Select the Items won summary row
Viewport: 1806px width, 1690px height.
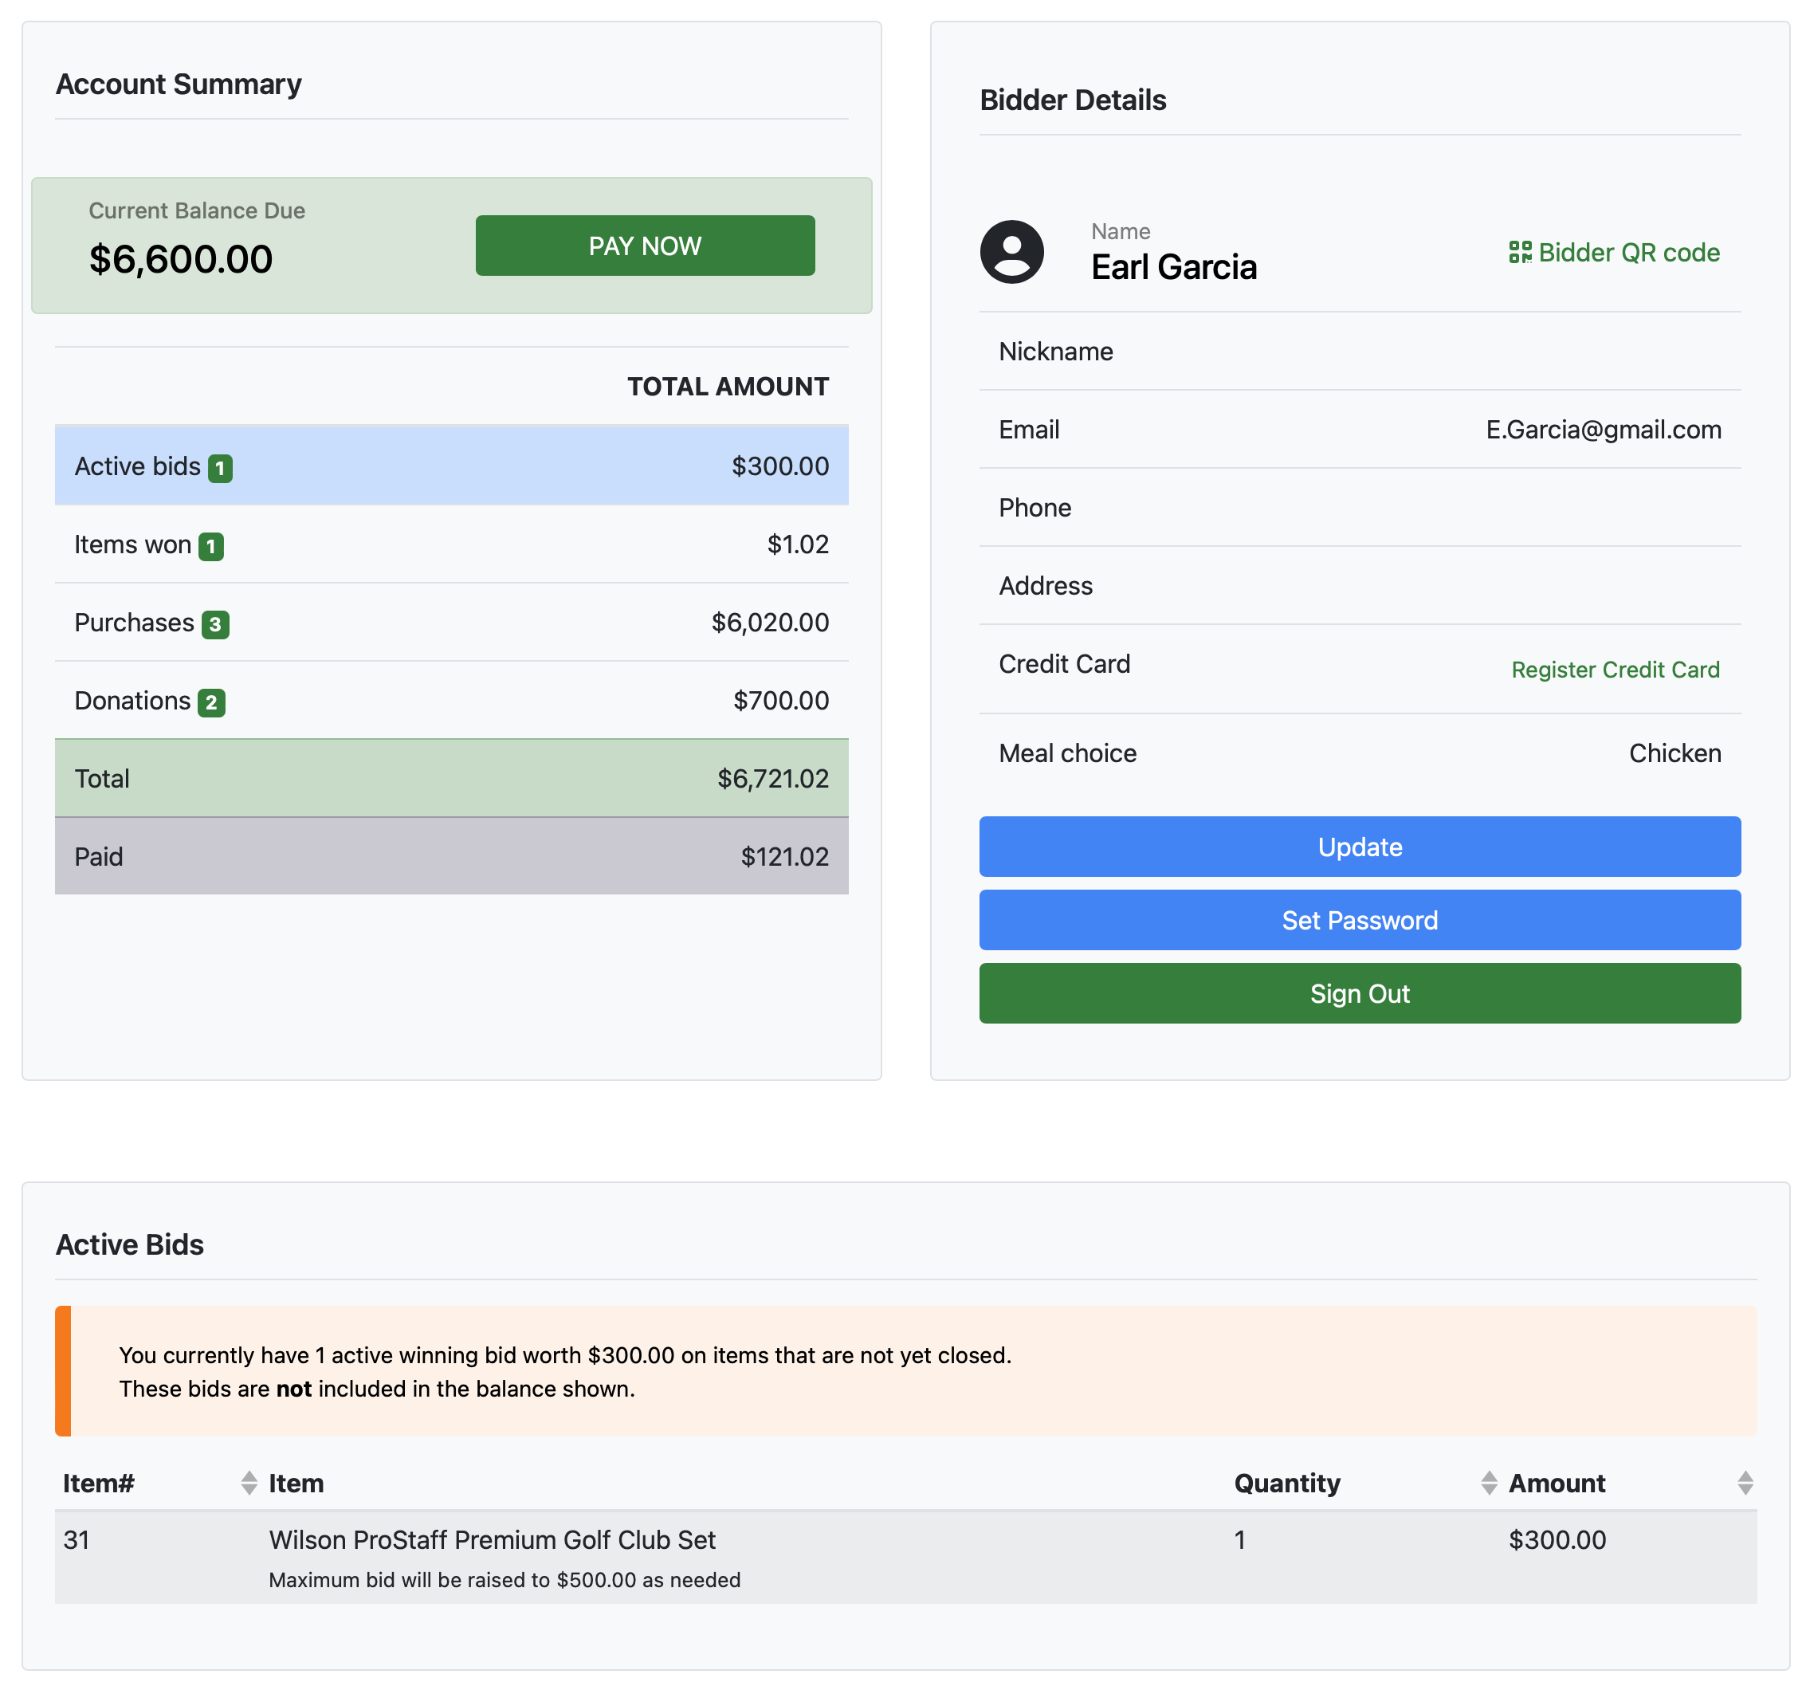pos(451,544)
